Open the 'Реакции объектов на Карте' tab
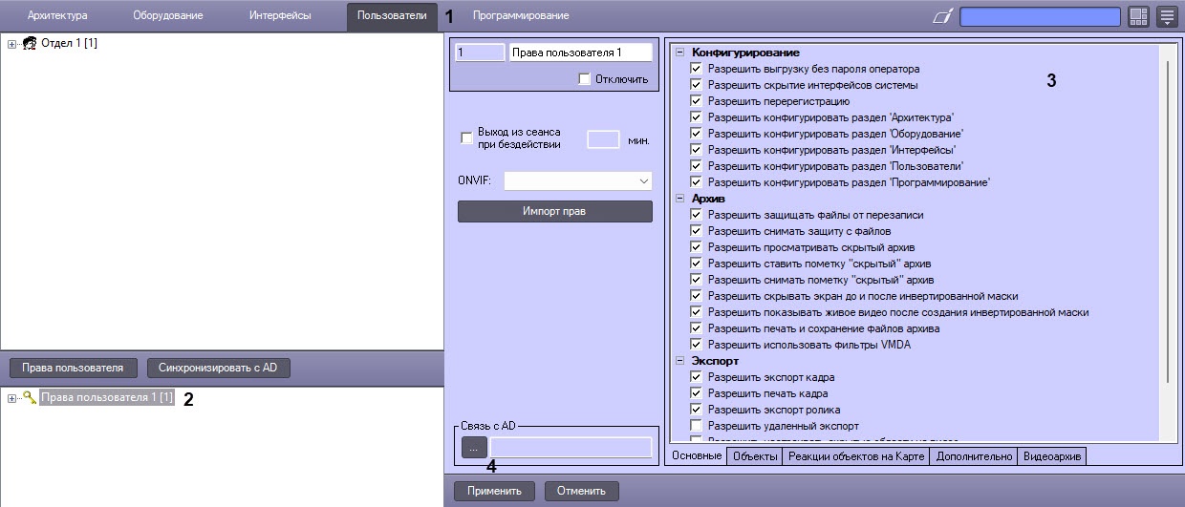The height and width of the screenshot is (507, 1185). click(x=855, y=456)
